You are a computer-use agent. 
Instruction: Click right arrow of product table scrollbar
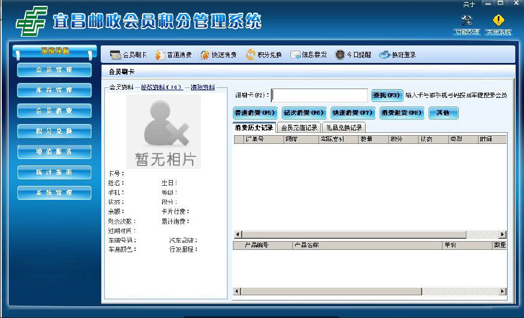pyautogui.click(x=502, y=291)
